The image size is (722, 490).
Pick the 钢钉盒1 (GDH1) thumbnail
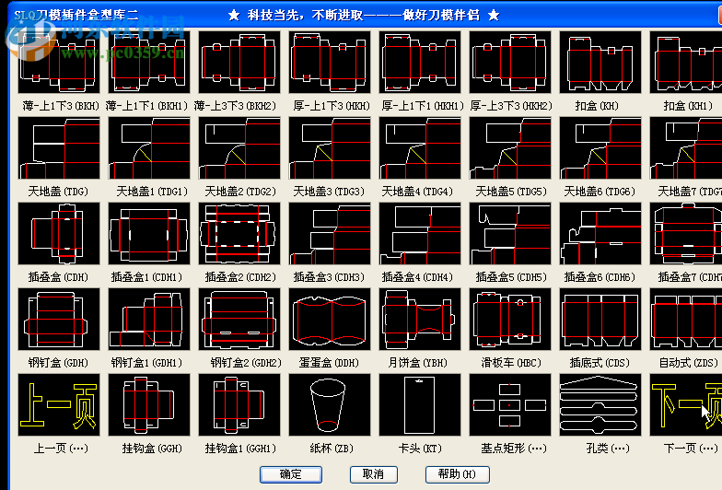[149, 319]
